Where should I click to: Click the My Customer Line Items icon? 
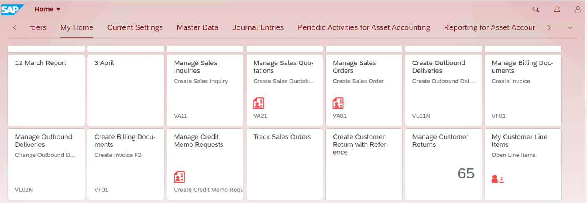[x=498, y=179]
